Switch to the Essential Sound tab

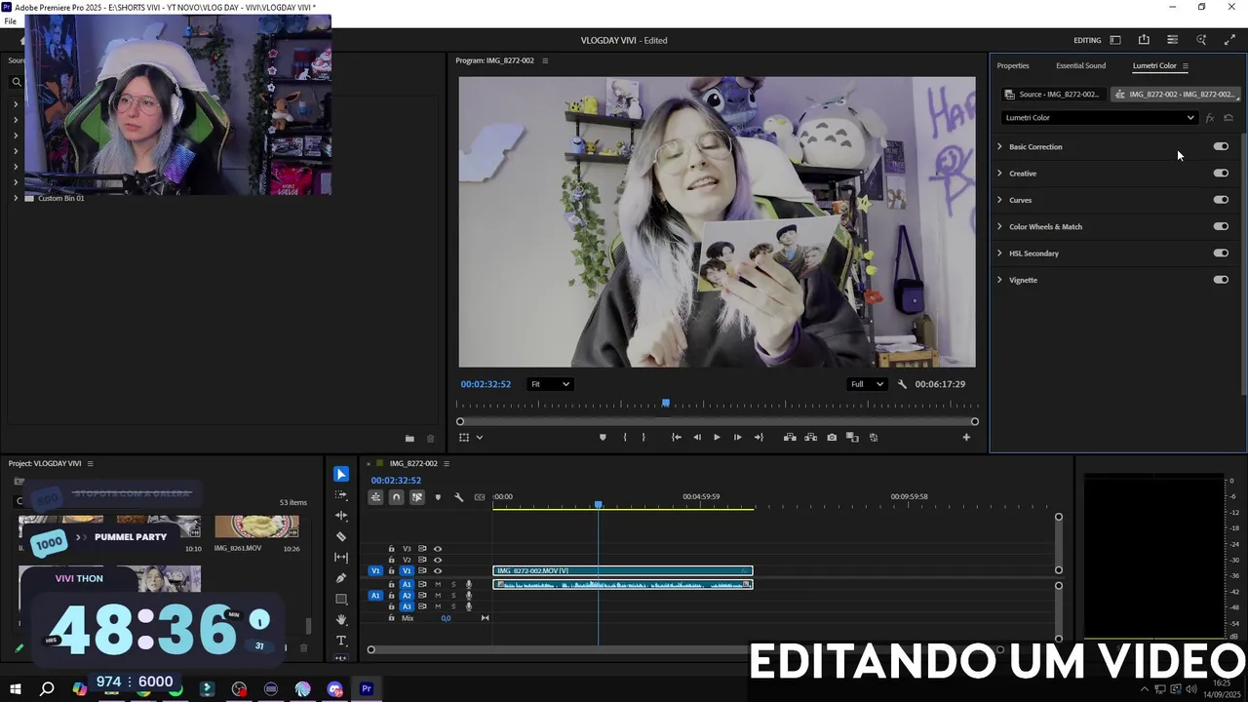[x=1080, y=65]
